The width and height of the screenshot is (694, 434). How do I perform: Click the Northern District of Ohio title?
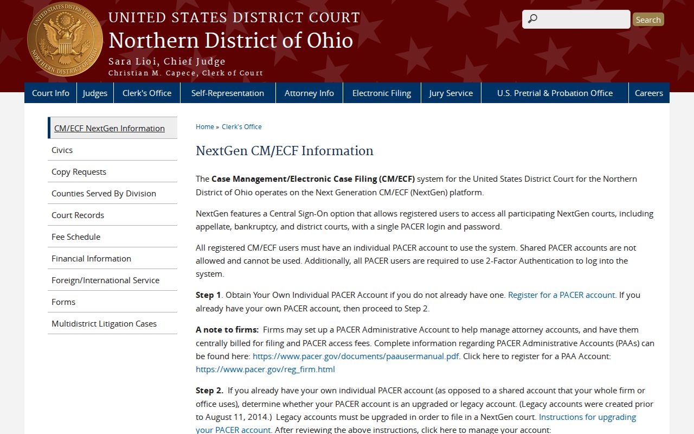point(231,41)
